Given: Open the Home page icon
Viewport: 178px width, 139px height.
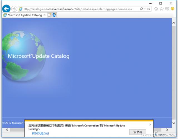Looking at the screenshot, I should [156, 9].
